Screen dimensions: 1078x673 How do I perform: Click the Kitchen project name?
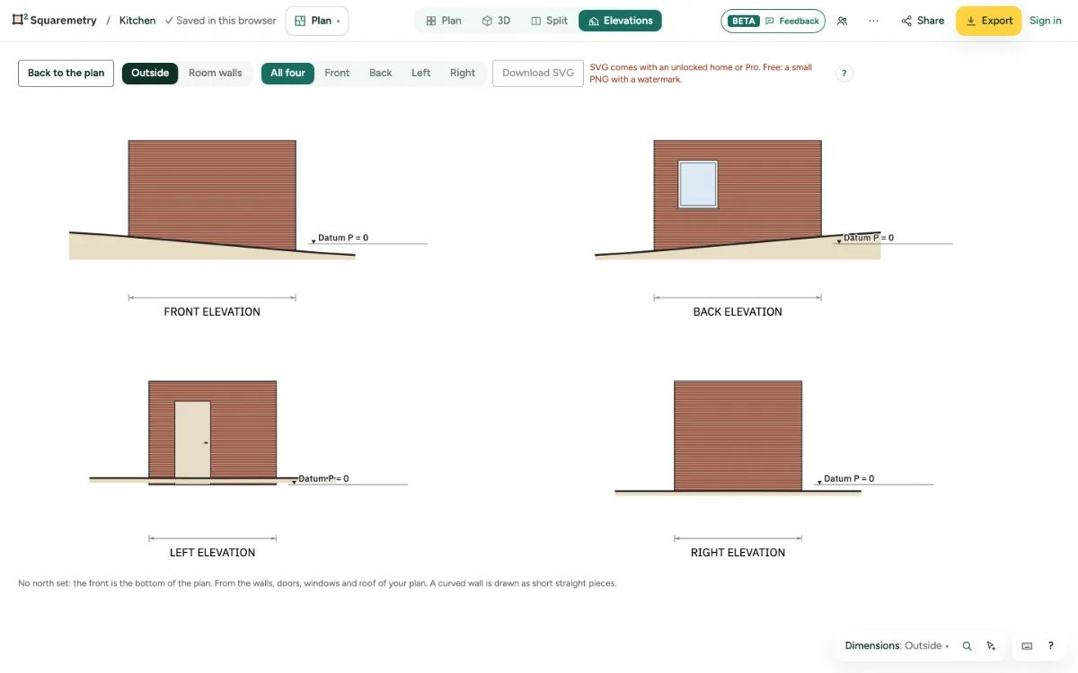click(x=137, y=21)
